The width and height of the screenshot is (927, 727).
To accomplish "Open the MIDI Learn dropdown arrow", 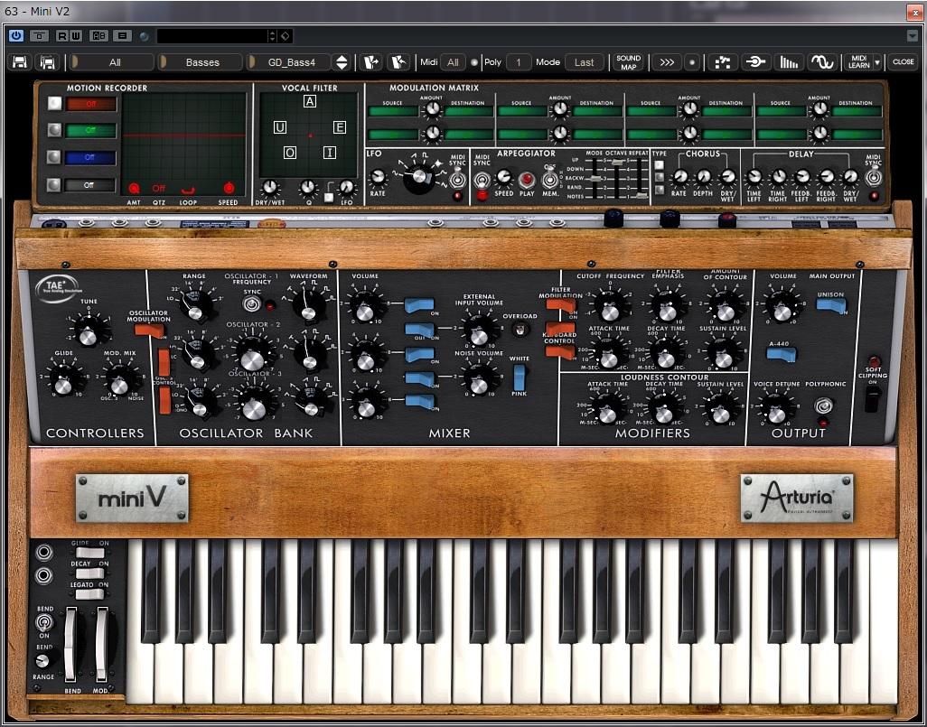I will pos(877,62).
